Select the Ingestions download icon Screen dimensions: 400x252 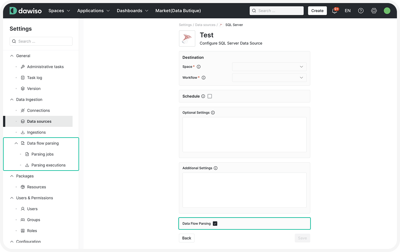click(x=23, y=132)
